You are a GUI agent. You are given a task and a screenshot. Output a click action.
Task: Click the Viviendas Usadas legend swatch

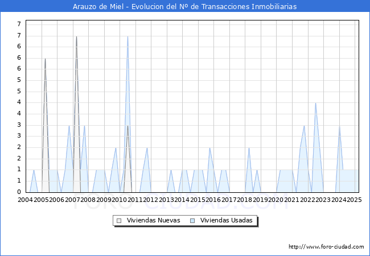point(192,221)
